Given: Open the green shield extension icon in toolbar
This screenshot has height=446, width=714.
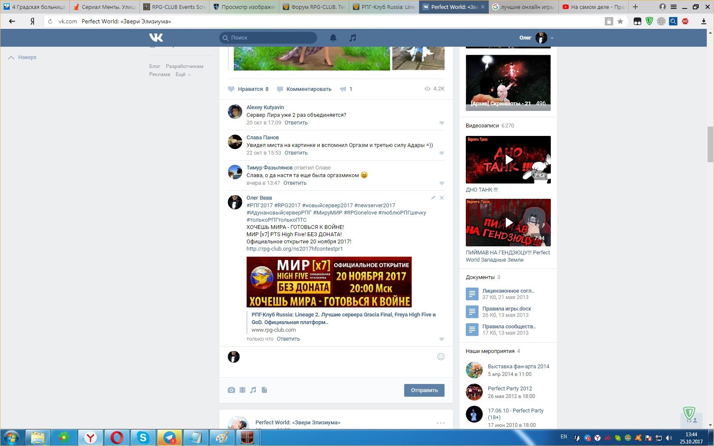Looking at the screenshot, I should pos(649,21).
